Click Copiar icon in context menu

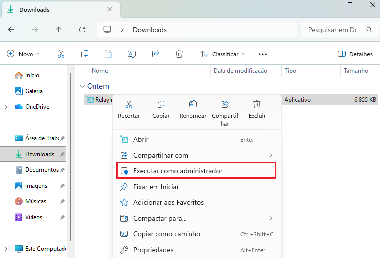(x=161, y=104)
